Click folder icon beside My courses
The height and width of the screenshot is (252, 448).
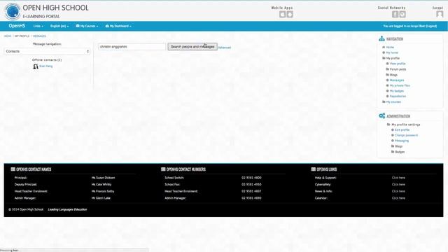coord(384,101)
